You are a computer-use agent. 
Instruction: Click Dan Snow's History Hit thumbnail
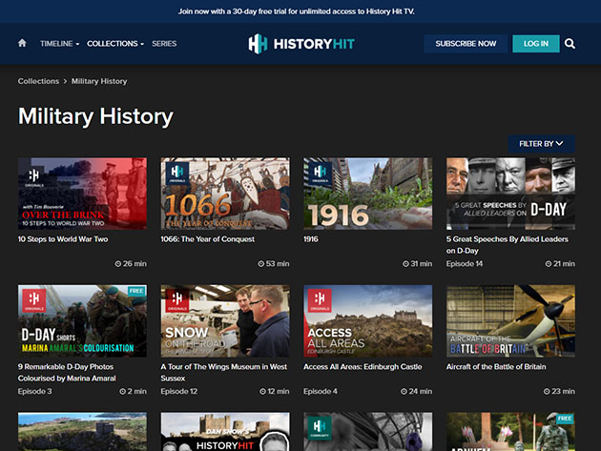coord(225,432)
